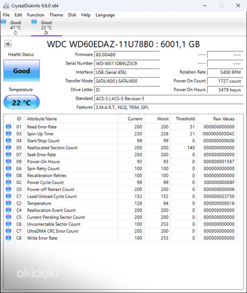Click the Rotation Rate value 5400 RPM
Screen dimensions: 247x293
click(x=225, y=72)
